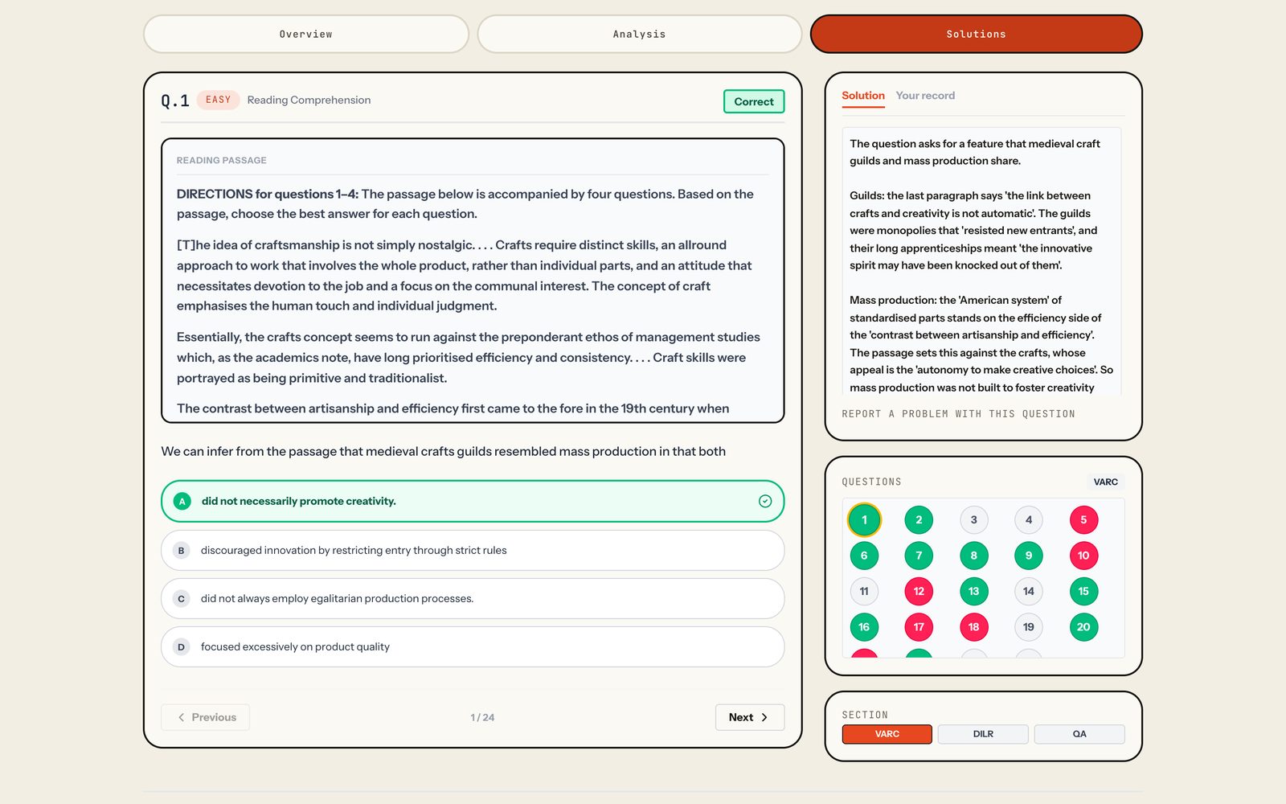
Task: Jump to question 9 in the grid
Action: [x=1029, y=556]
